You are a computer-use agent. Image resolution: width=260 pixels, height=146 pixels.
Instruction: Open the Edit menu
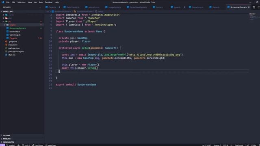click(13, 2)
